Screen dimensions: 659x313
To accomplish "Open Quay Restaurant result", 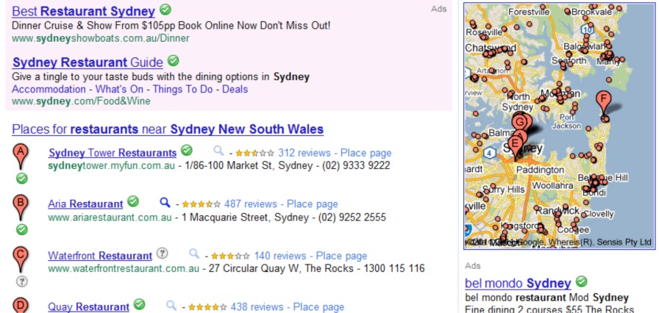I will (89, 307).
